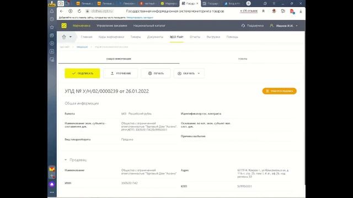Click the browser menu hamburger icon in title bar
This screenshot has width=353, height=198.
point(274,3)
